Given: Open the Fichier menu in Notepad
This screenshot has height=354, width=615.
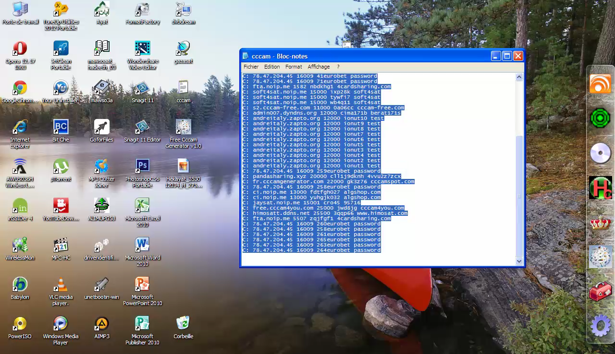Looking at the screenshot, I should [x=251, y=67].
